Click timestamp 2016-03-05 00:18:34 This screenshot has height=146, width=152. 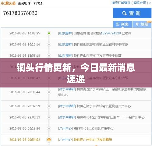click(x=25, y=128)
